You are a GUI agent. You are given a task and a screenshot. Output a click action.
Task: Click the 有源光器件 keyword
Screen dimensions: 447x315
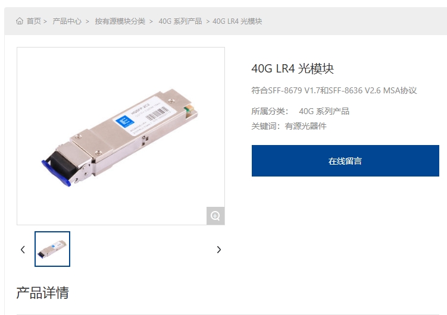point(305,126)
